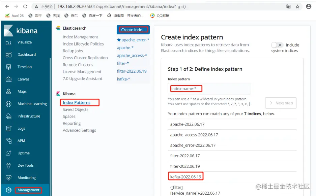
Task: Open Cross Cluster Replication
Action: click(x=85, y=58)
